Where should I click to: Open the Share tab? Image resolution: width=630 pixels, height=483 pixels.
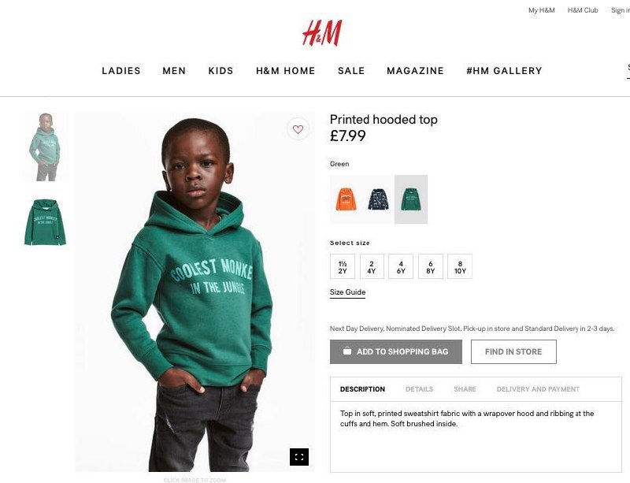(x=465, y=389)
